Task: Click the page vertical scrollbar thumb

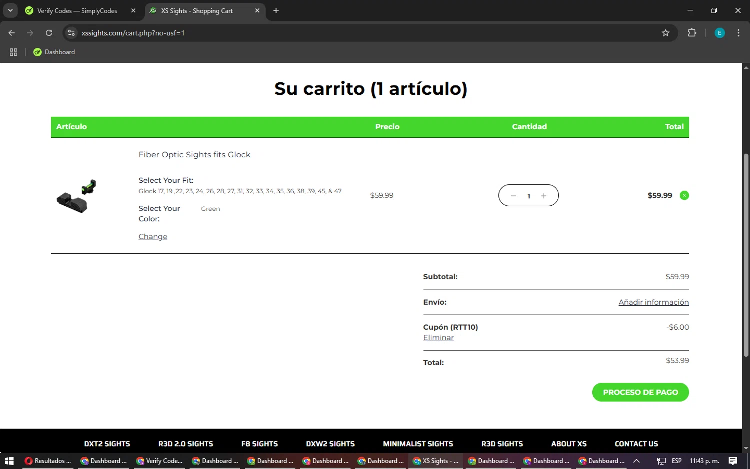Action: 746,255
